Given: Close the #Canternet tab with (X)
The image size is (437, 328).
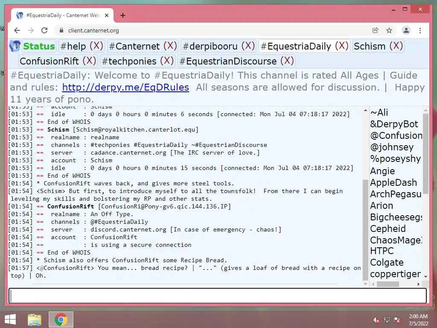Looking at the screenshot, I should tap(170, 46).
